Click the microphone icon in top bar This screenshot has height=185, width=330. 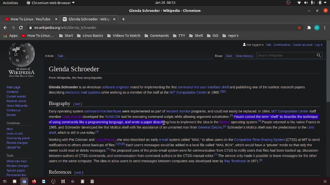313,3
